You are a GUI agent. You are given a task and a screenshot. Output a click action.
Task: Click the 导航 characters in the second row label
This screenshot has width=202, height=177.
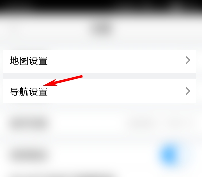[19, 92]
